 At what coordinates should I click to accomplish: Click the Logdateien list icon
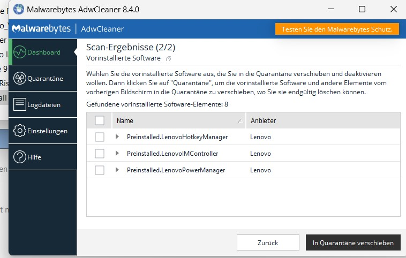click(20, 104)
